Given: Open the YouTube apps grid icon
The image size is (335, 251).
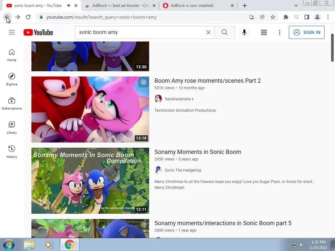Looking at the screenshot, I should (x=264, y=32).
